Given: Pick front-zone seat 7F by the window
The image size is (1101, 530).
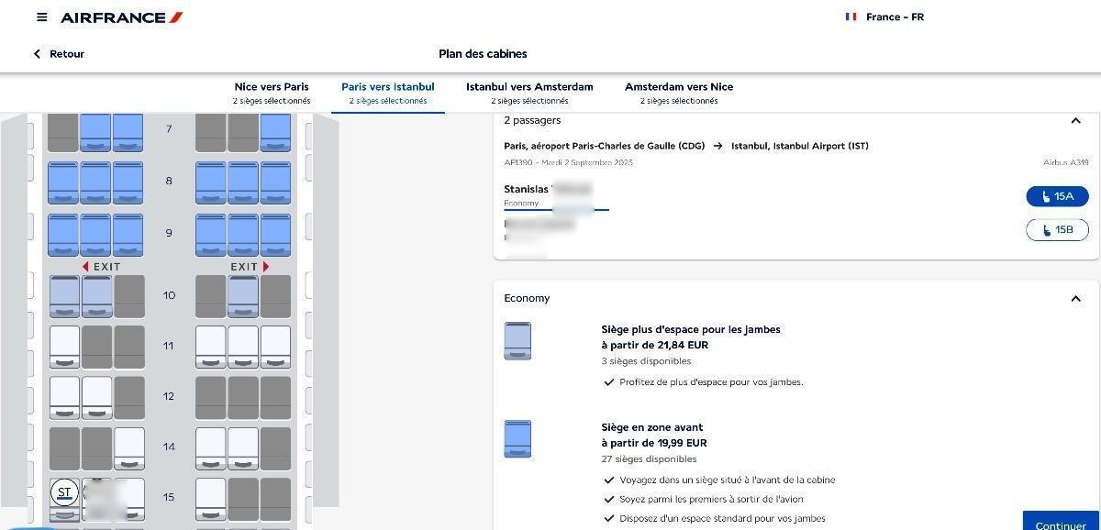Looking at the screenshot, I should (x=275, y=132).
